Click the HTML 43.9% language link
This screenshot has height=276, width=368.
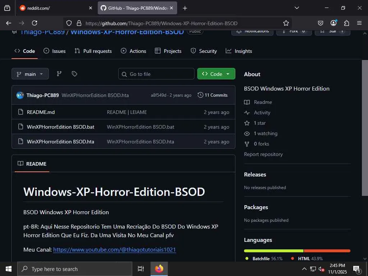tap(307, 258)
